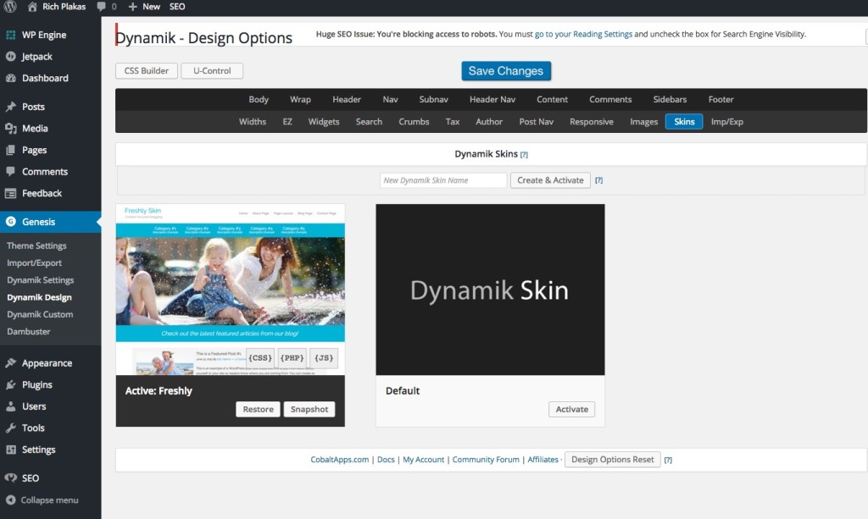868x519 pixels.
Task: Open WP Engine sidebar icon
Action: [x=10, y=35]
